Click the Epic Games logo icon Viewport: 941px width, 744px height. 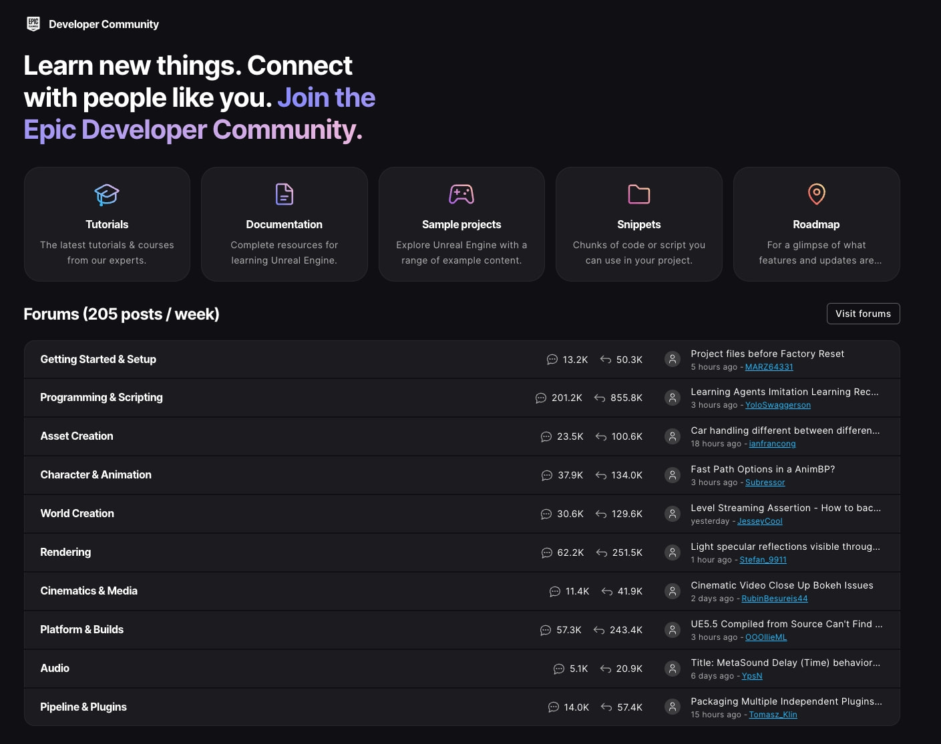33,24
